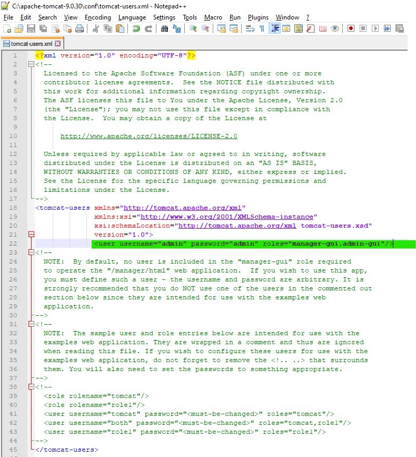Open the View menu
The image size is (416, 457).
(x=71, y=17)
